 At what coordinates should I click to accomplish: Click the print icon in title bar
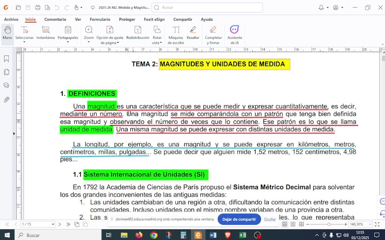click(38, 7)
